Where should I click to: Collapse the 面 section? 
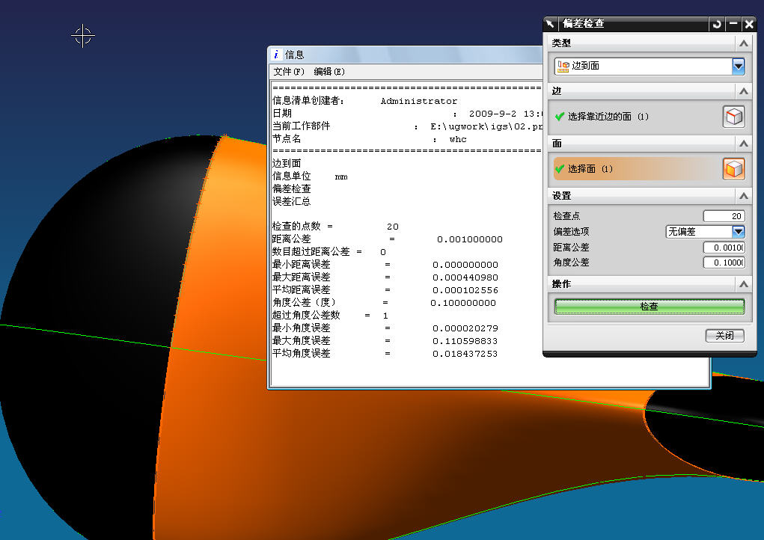click(x=744, y=143)
